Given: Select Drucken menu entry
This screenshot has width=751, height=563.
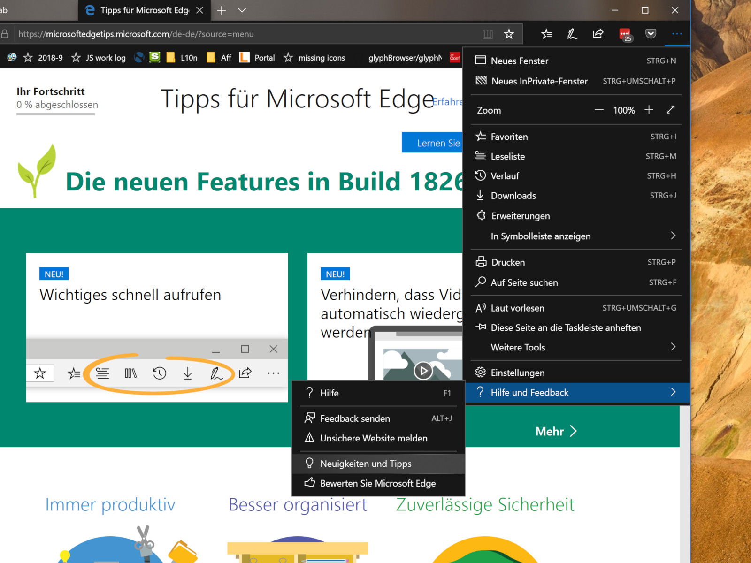Looking at the screenshot, I should pos(576,262).
